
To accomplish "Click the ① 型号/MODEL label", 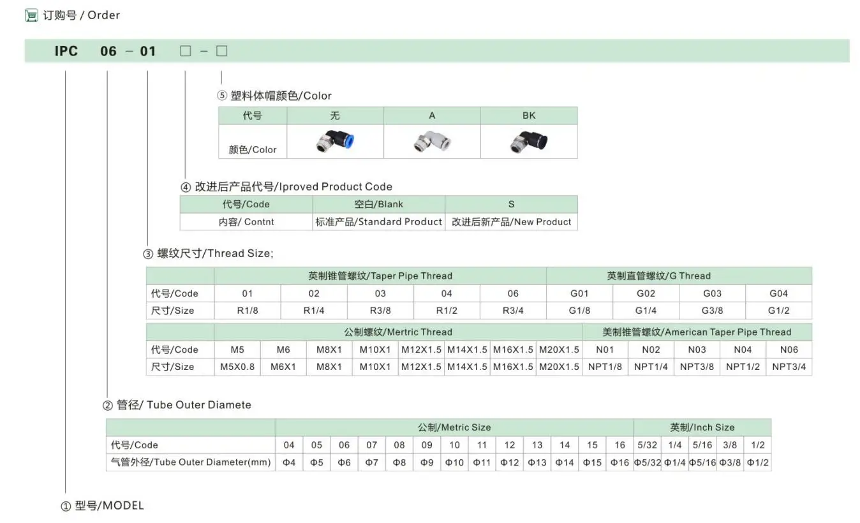I will (102, 505).
